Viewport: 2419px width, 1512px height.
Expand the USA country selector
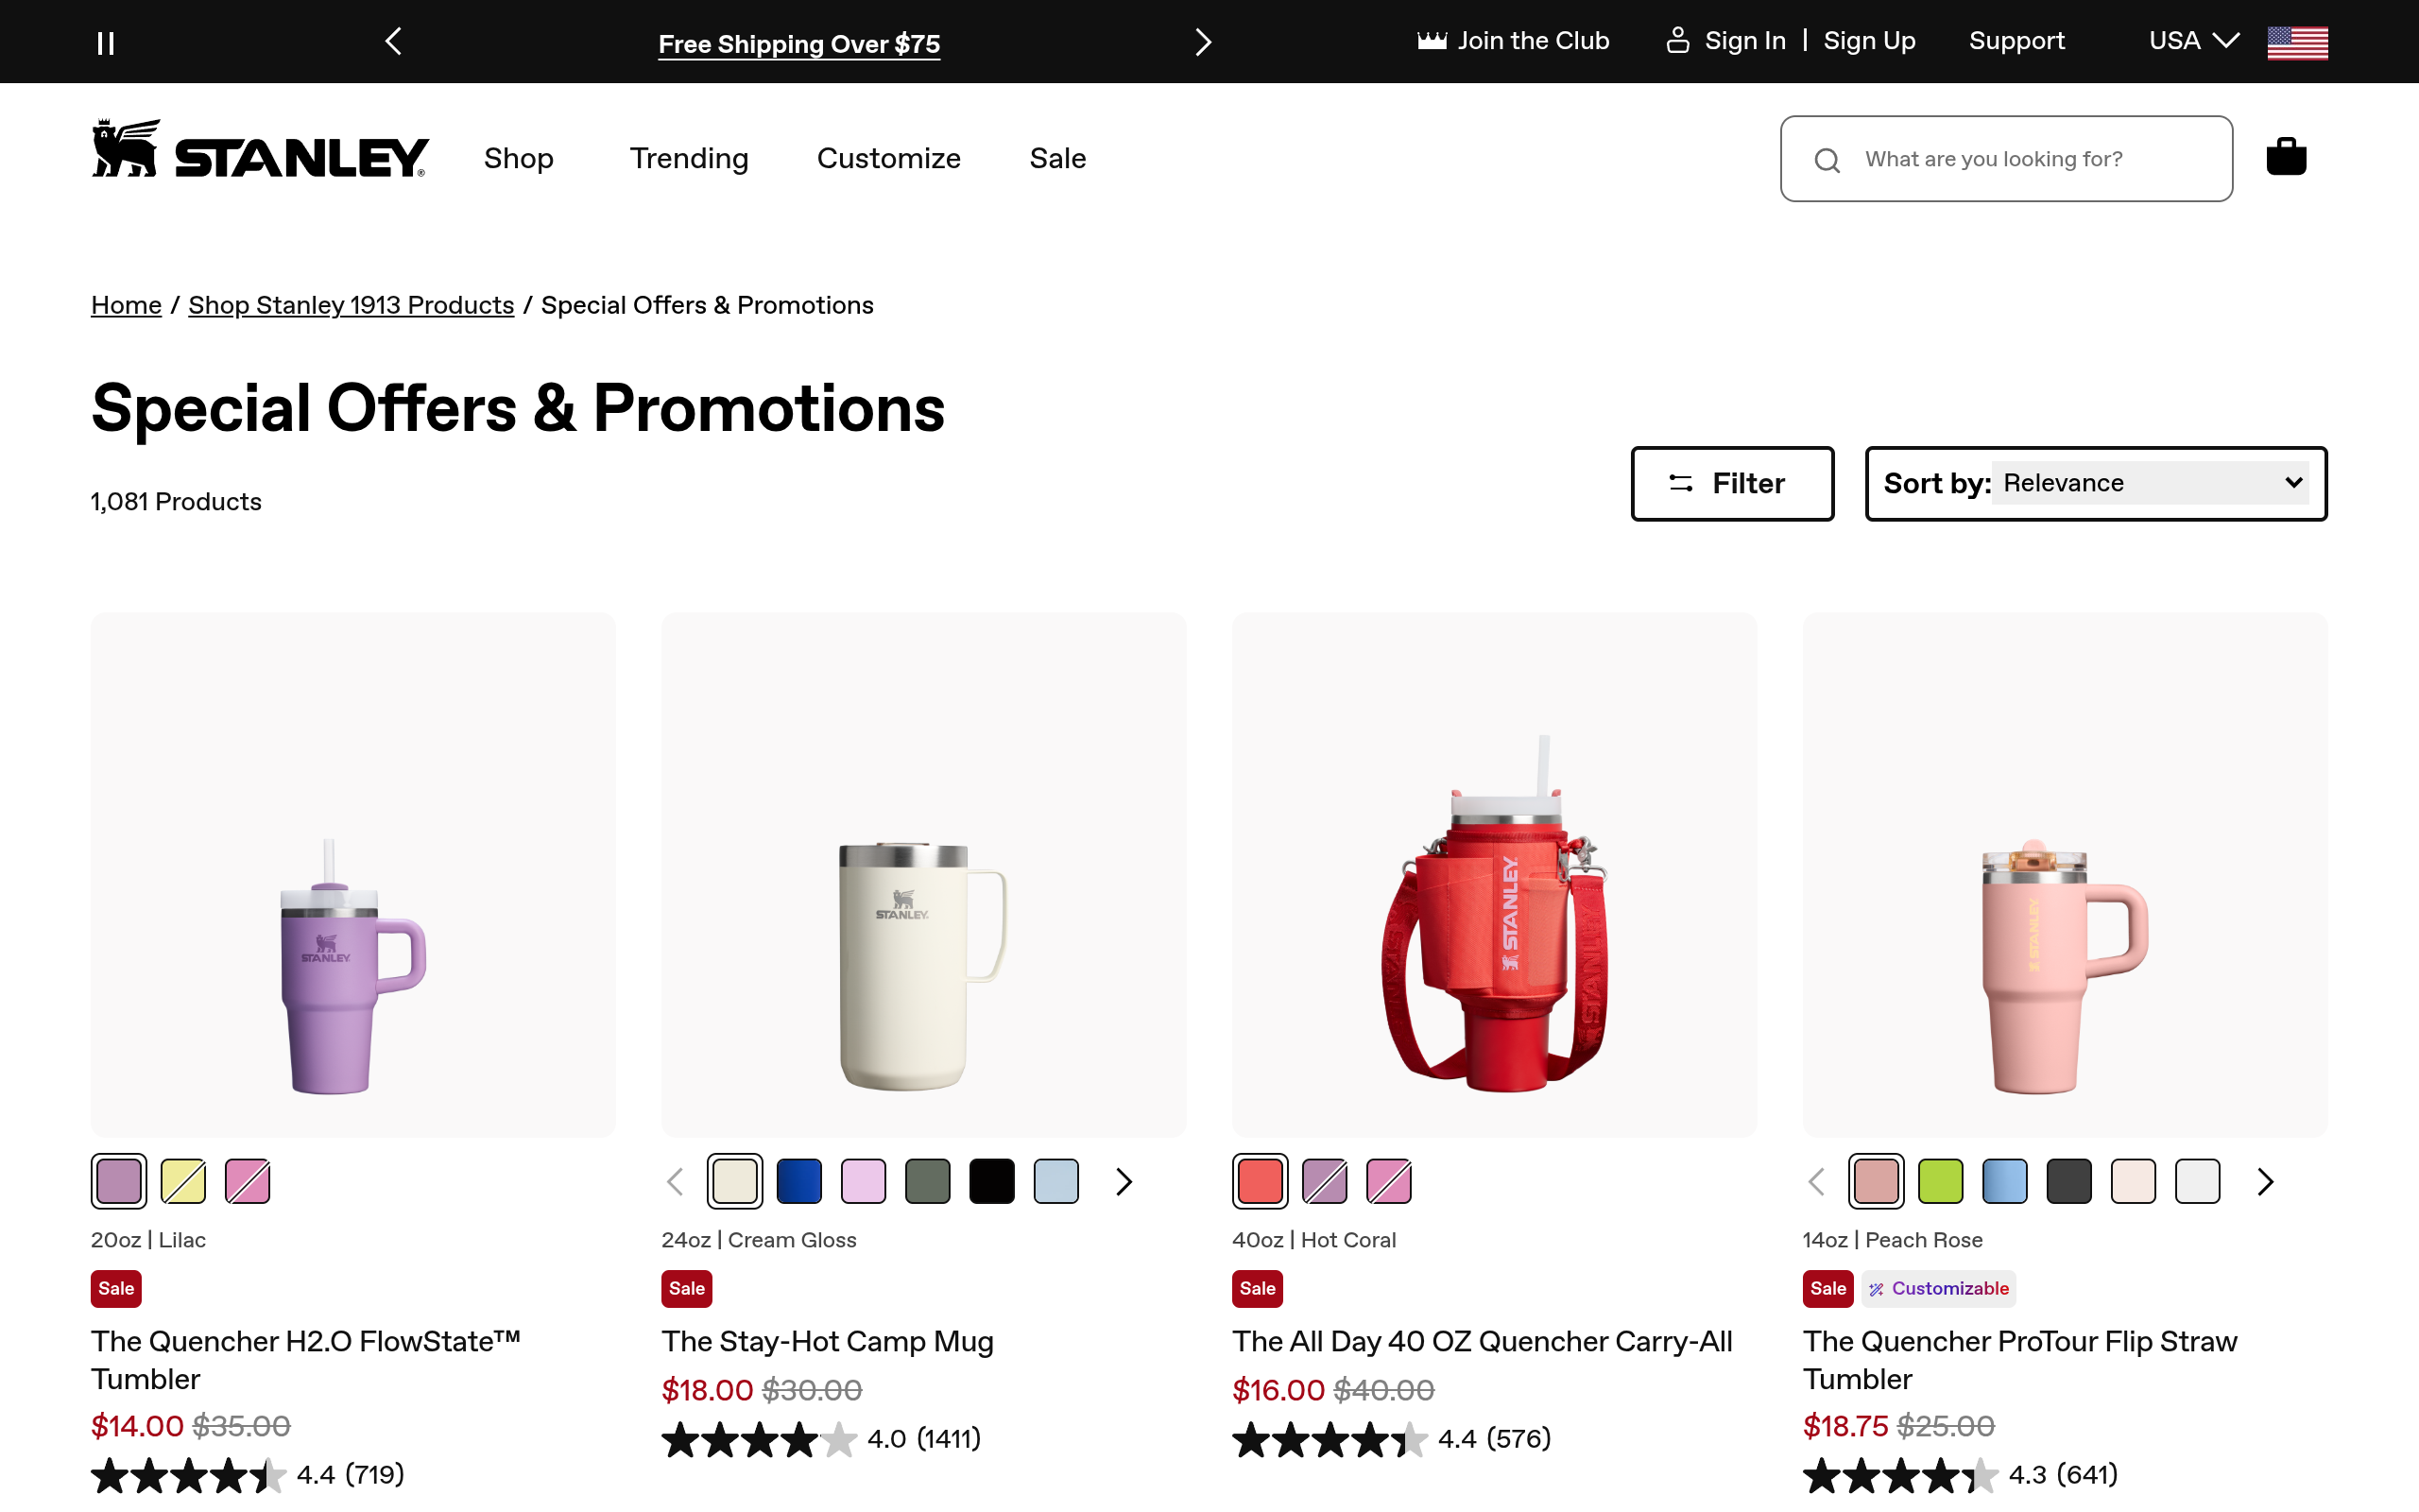(2194, 41)
